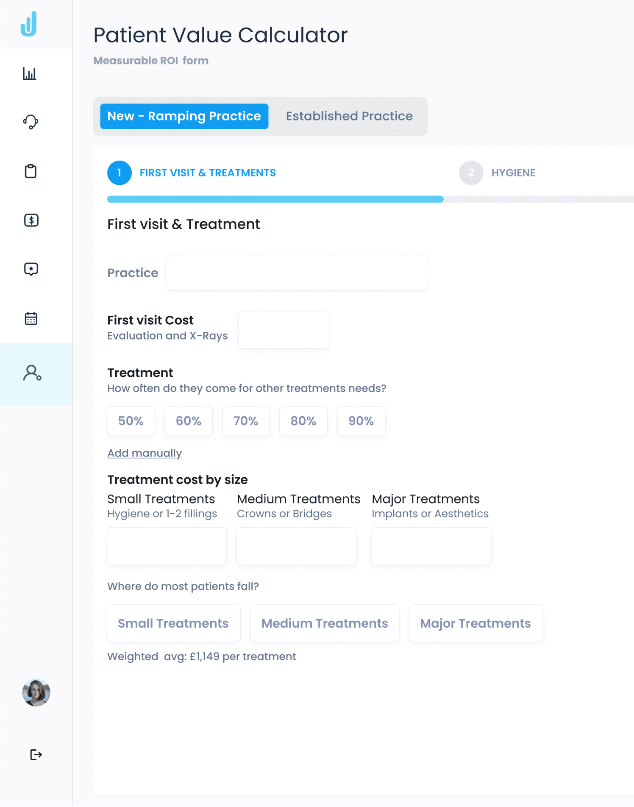Select the 50% treatment frequency option
This screenshot has height=807, width=634.
click(x=131, y=421)
